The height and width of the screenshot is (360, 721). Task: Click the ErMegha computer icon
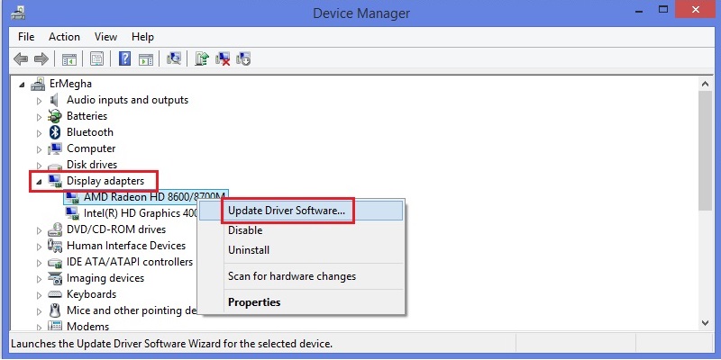point(38,84)
